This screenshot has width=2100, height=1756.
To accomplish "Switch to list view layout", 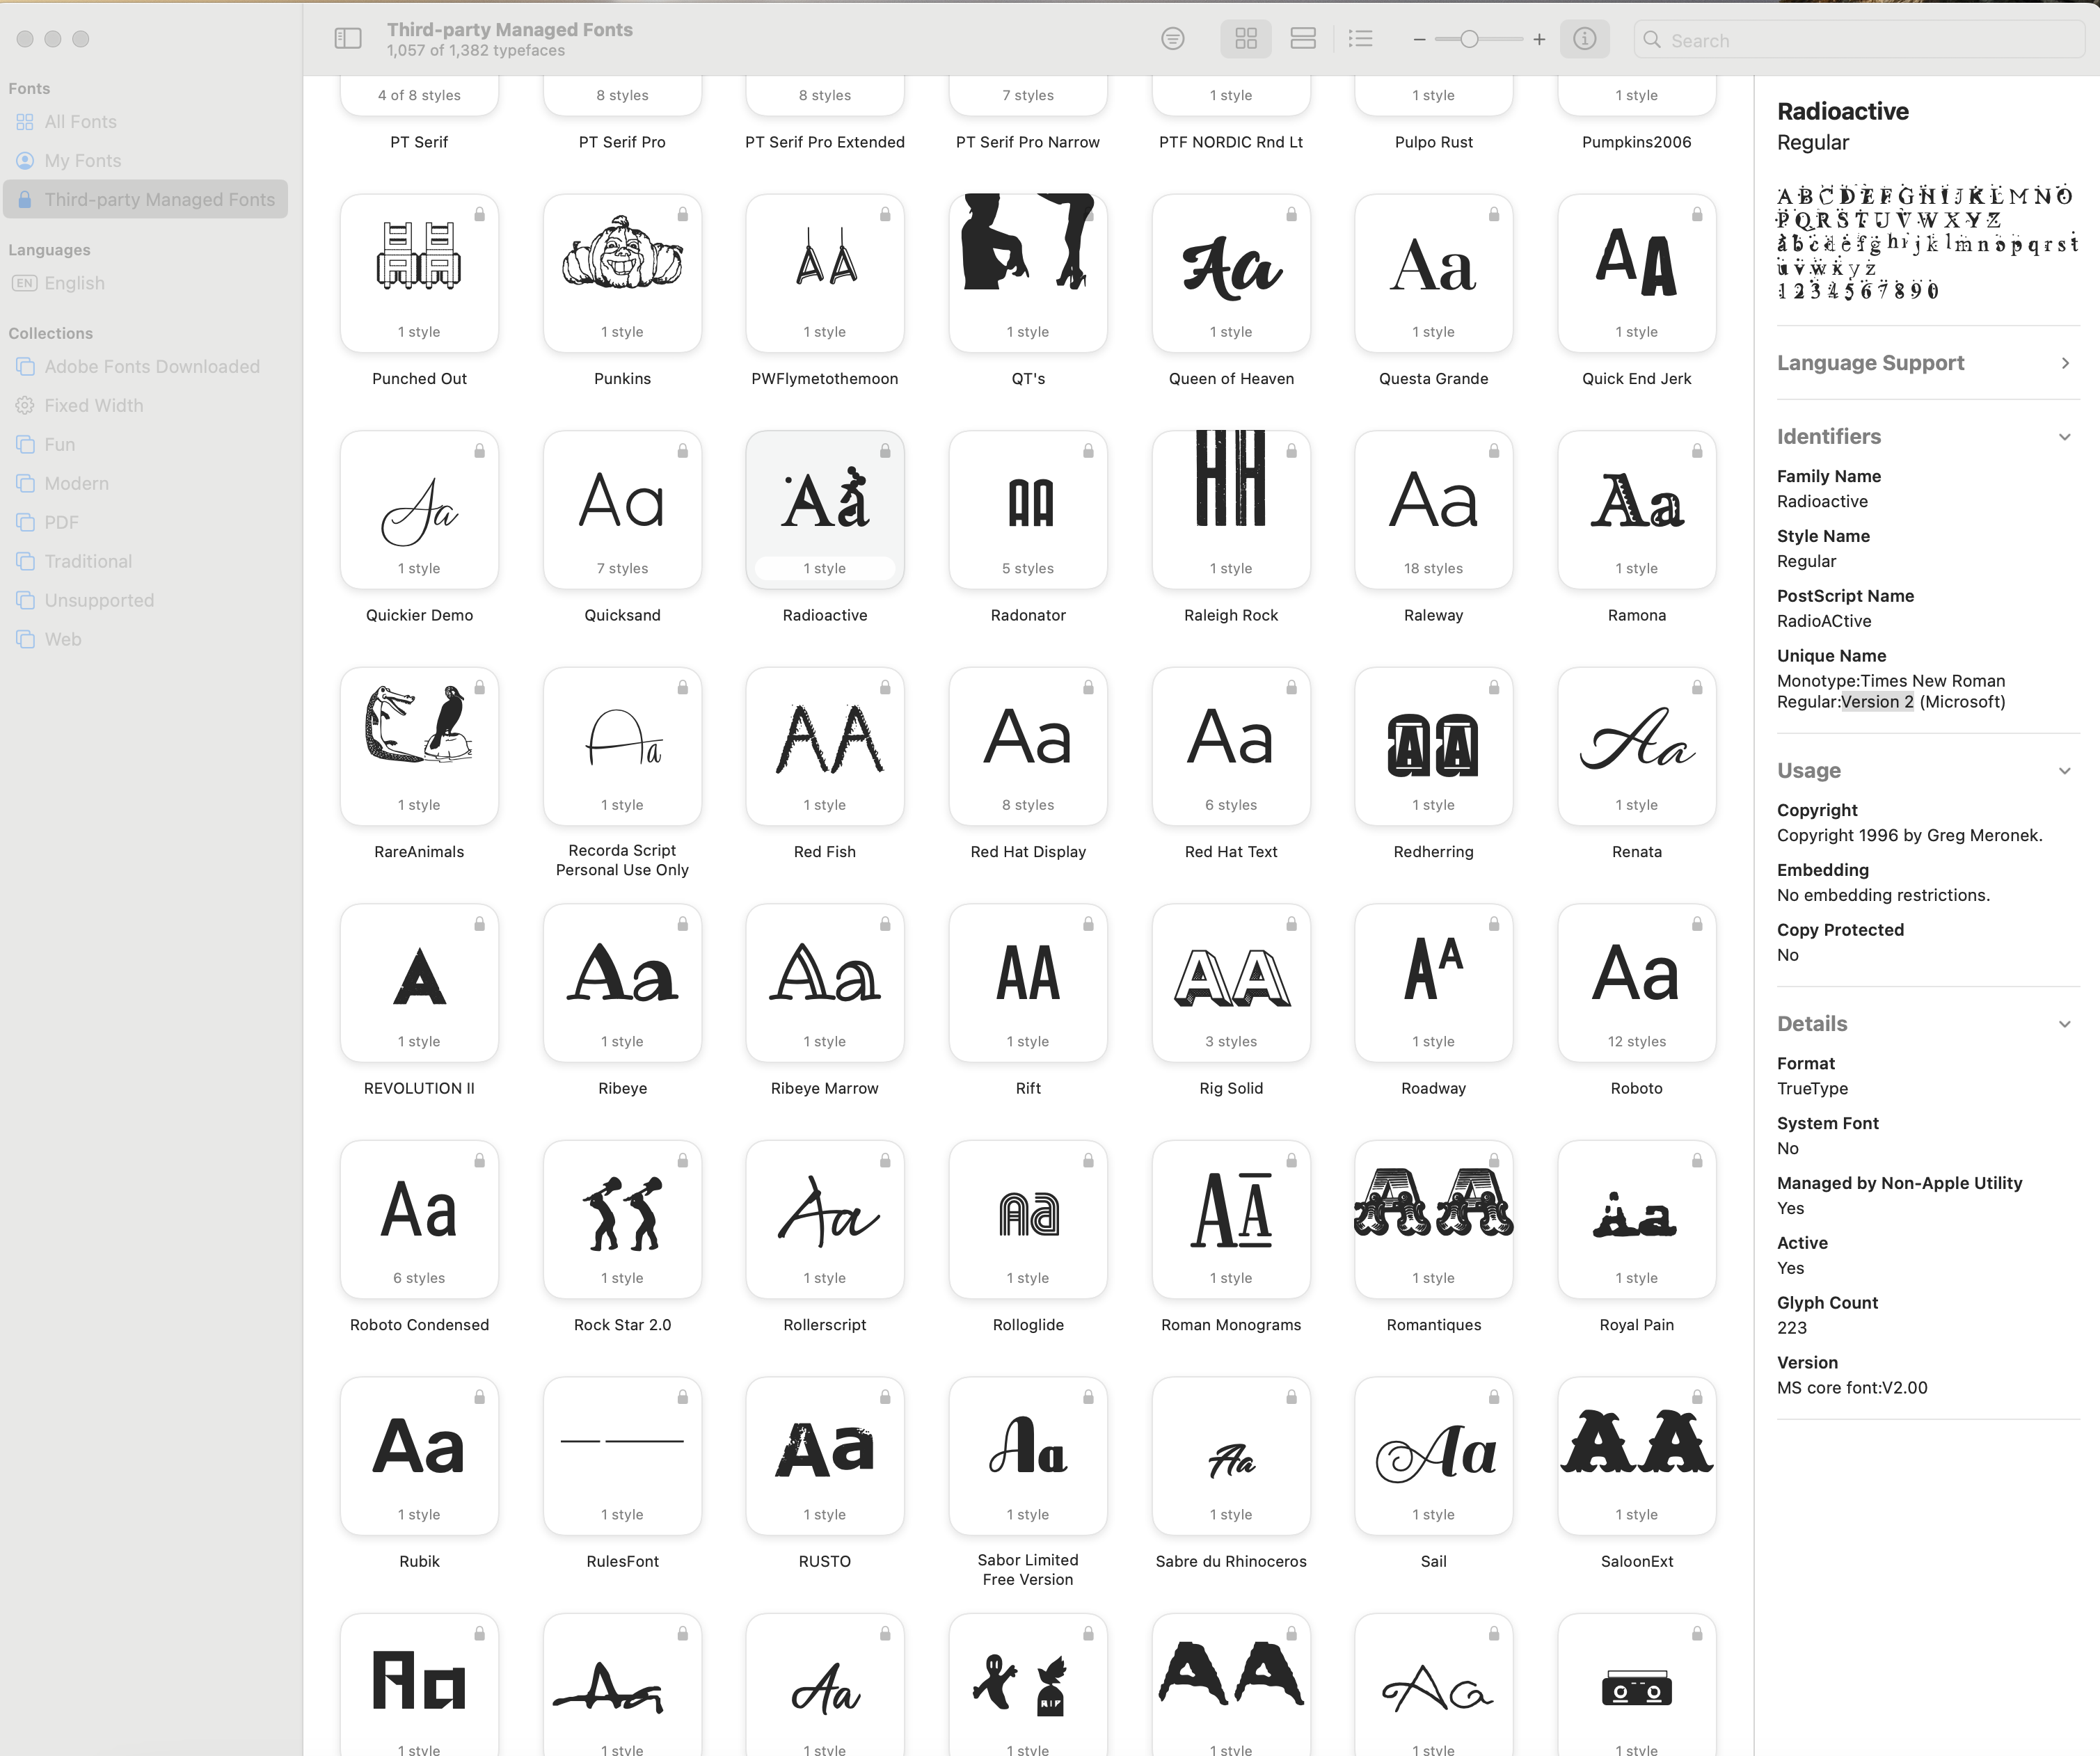I will coord(1360,39).
